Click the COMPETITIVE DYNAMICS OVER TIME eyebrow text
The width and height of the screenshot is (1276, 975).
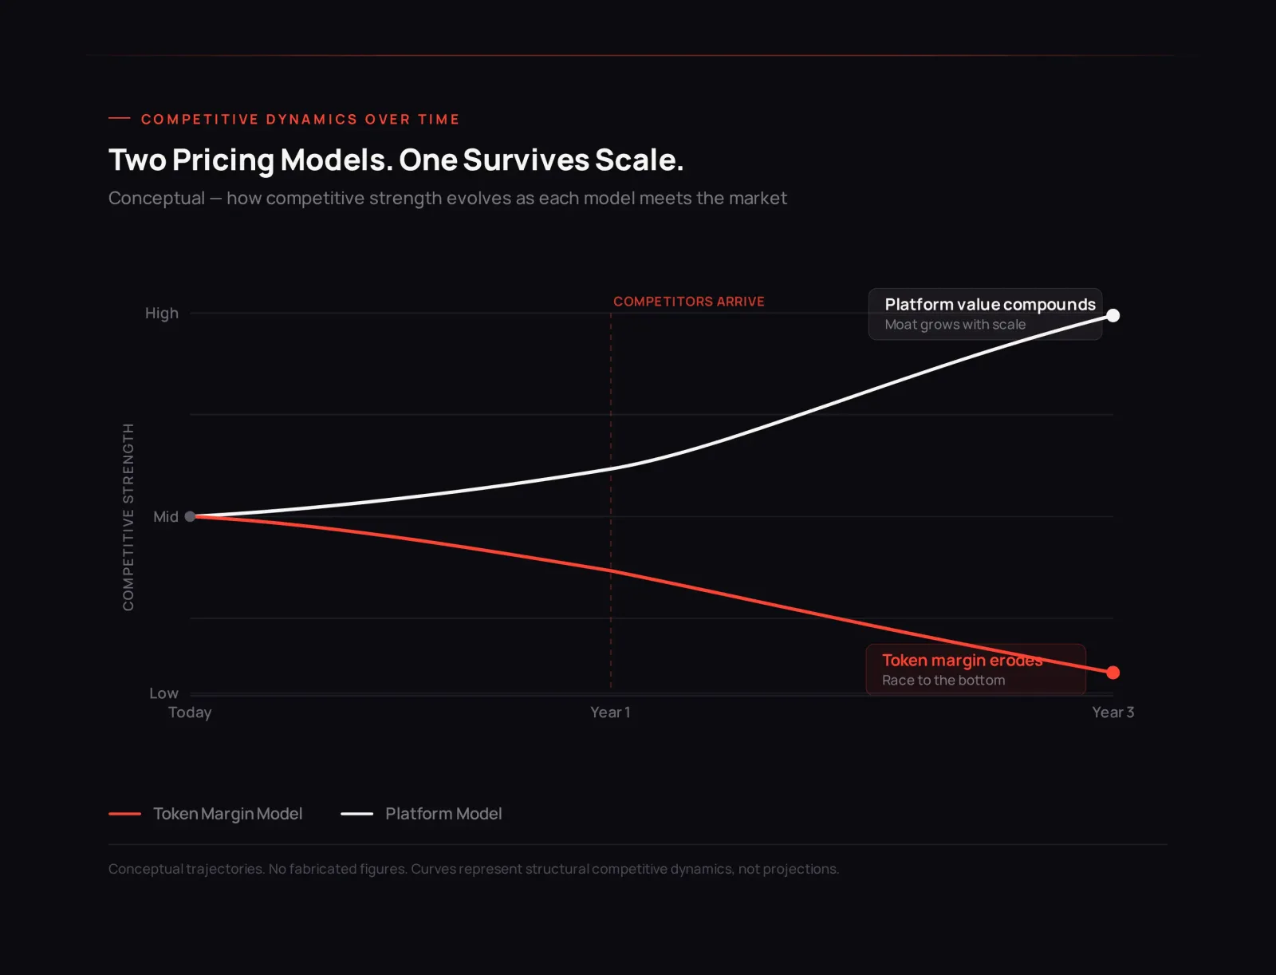[300, 120]
